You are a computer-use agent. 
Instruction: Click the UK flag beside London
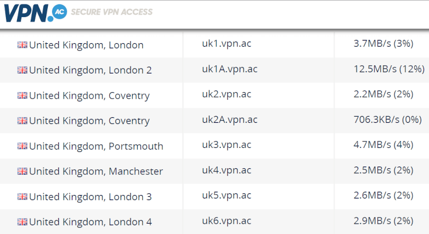click(x=22, y=45)
